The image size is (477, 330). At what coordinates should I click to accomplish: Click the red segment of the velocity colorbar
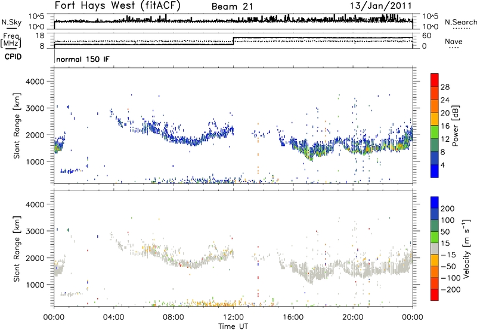coord(435,295)
